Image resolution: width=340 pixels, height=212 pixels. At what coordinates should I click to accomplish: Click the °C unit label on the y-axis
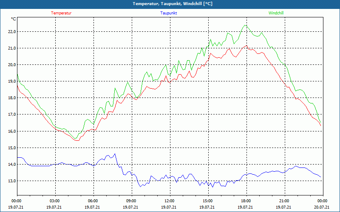click(14, 19)
